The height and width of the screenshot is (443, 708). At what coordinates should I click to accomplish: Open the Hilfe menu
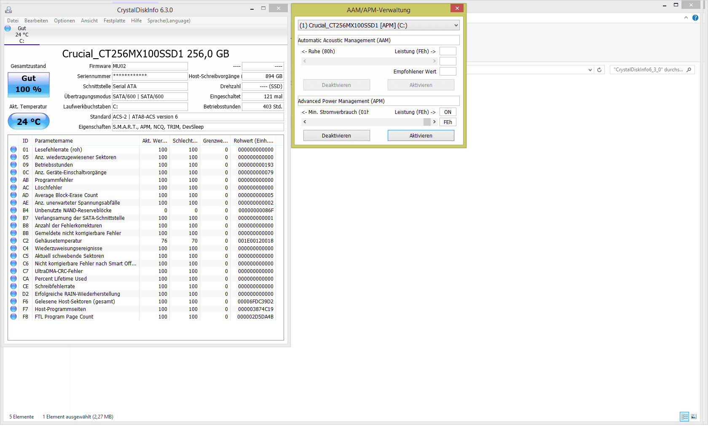click(x=136, y=21)
